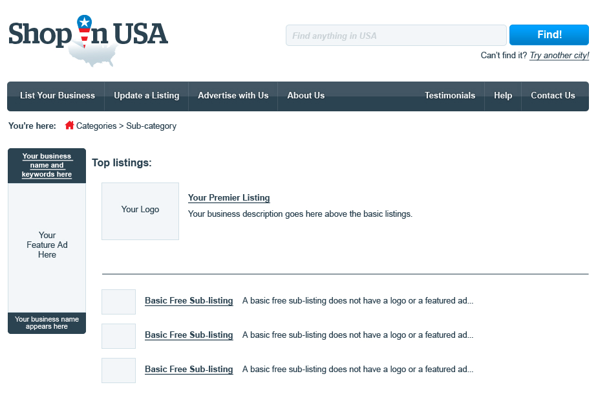The height and width of the screenshot is (409, 598).
Task: Open the List Your Business menu item
Action: pyautogui.click(x=58, y=96)
